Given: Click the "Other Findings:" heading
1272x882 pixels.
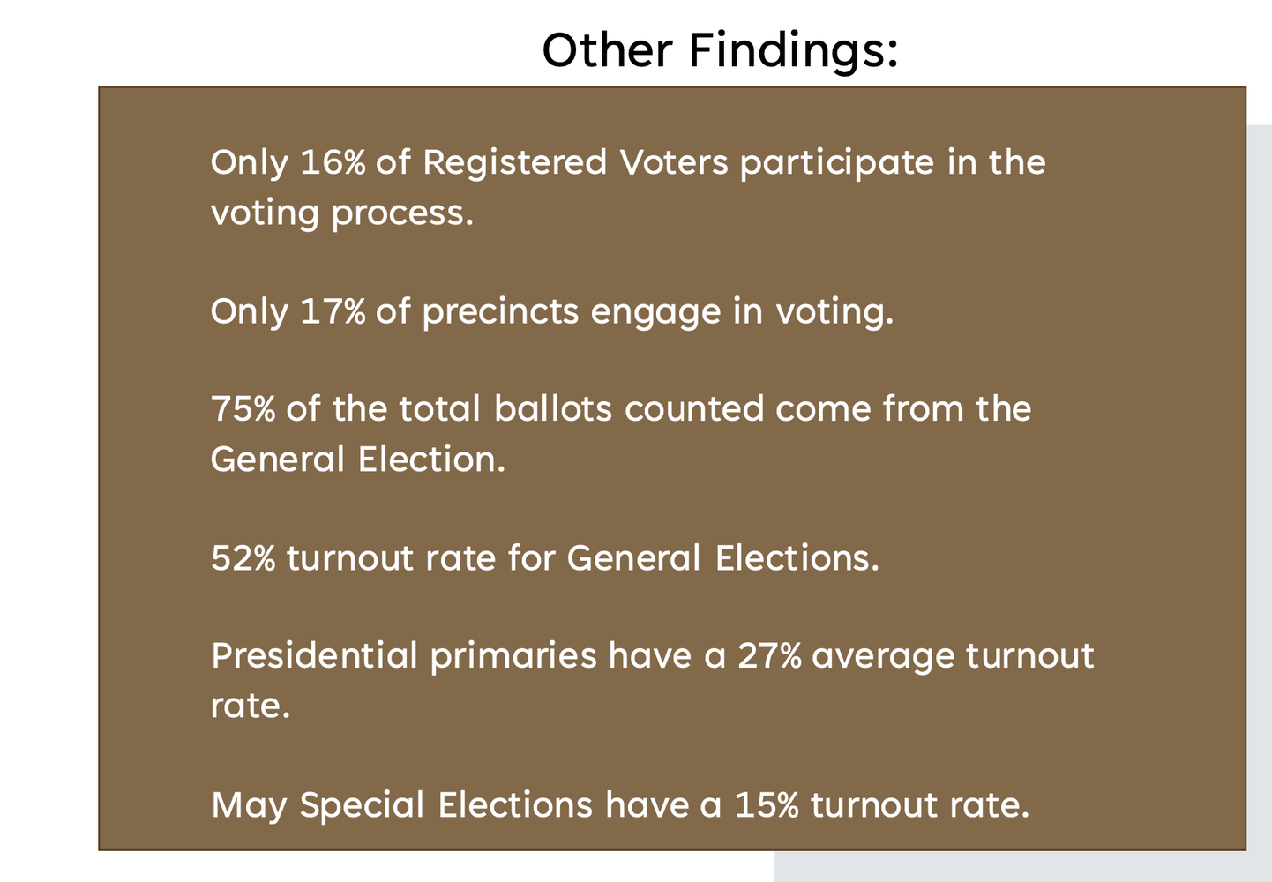Looking at the screenshot, I should coord(719,49).
